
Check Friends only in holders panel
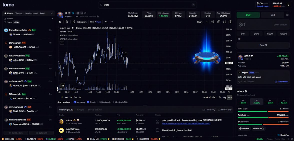point(219,110)
